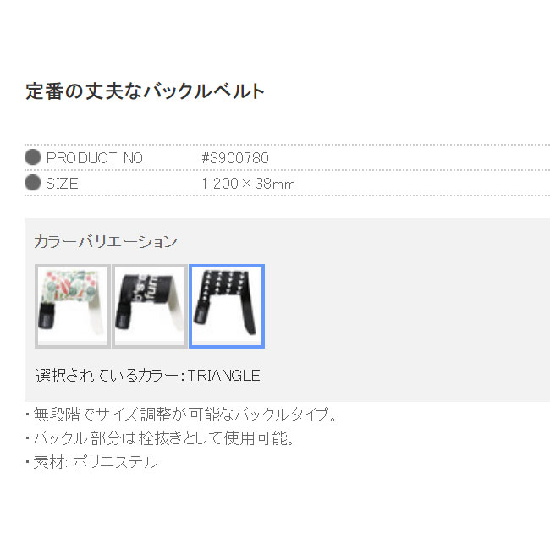Screen dimensions: 550x550
Task: Click the 選択されているカラー: TRIANGLE text
Action: [148, 376]
